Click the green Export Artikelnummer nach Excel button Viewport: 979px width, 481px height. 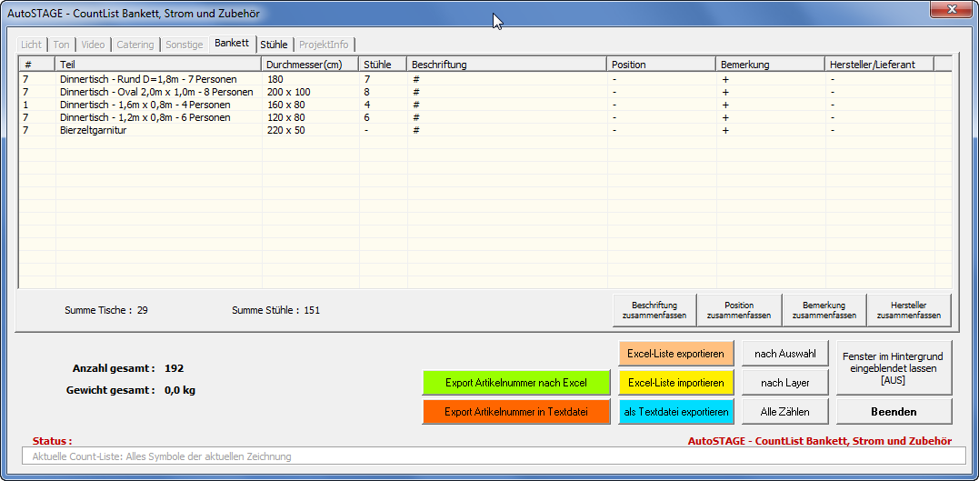[515, 383]
